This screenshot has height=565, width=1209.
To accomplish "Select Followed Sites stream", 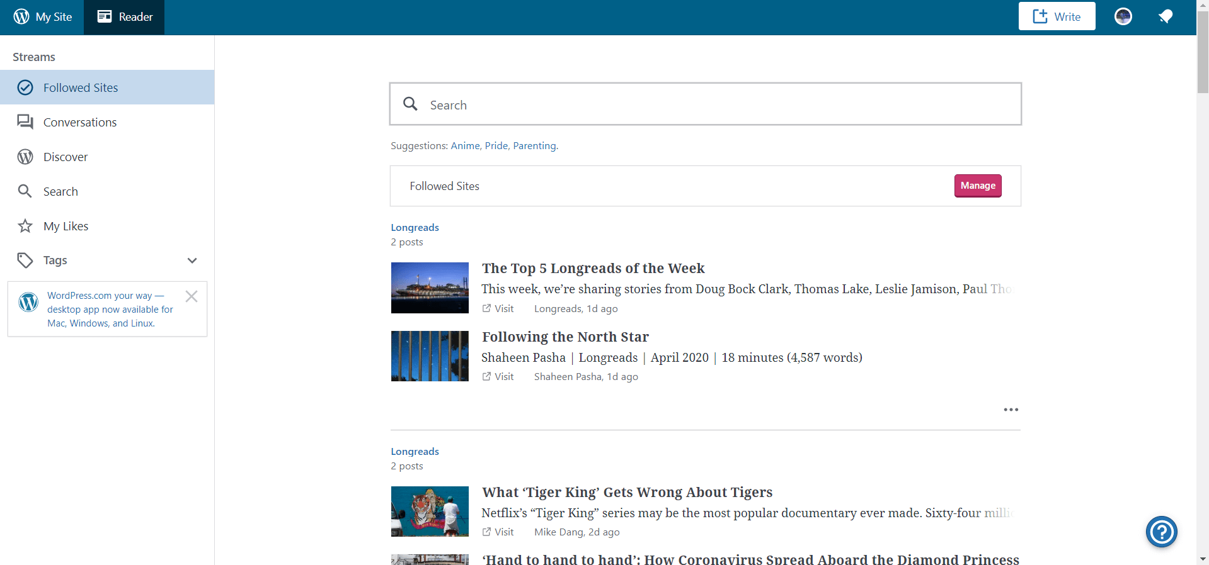I will click(x=107, y=87).
